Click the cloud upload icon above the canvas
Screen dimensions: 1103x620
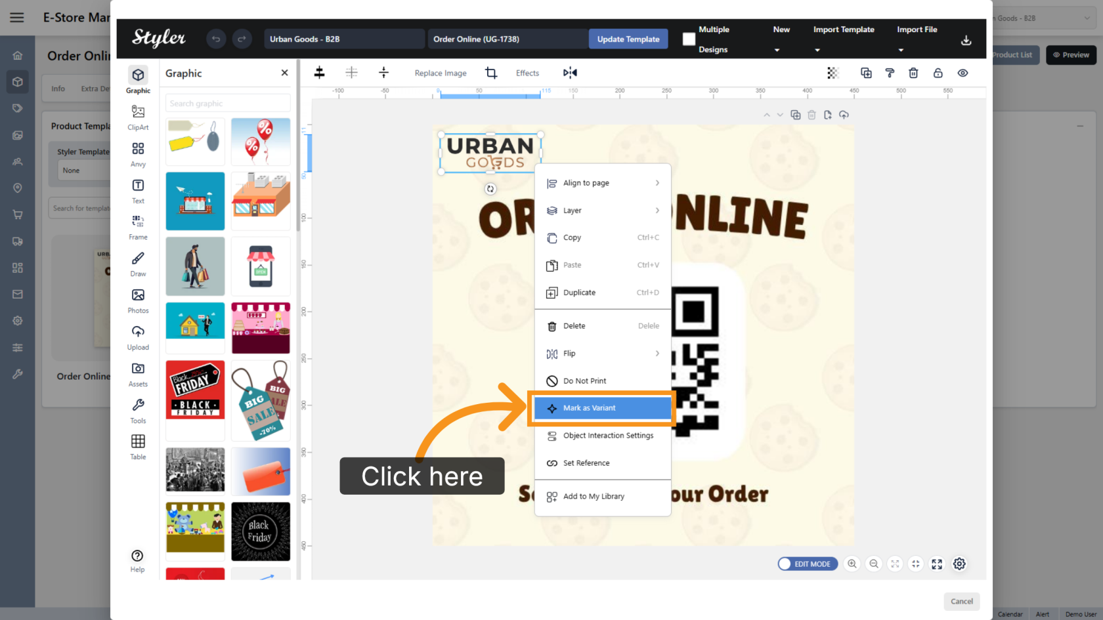(844, 115)
